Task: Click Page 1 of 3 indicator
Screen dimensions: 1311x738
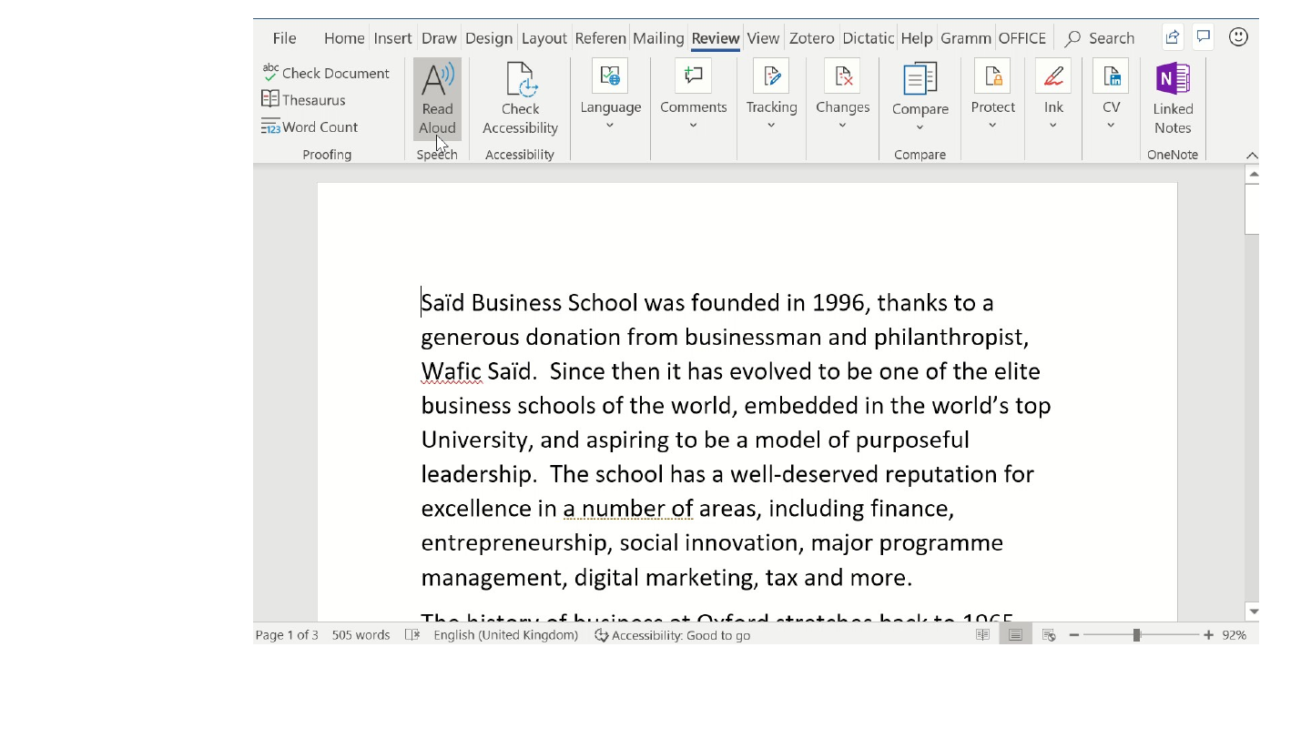Action: (x=287, y=635)
